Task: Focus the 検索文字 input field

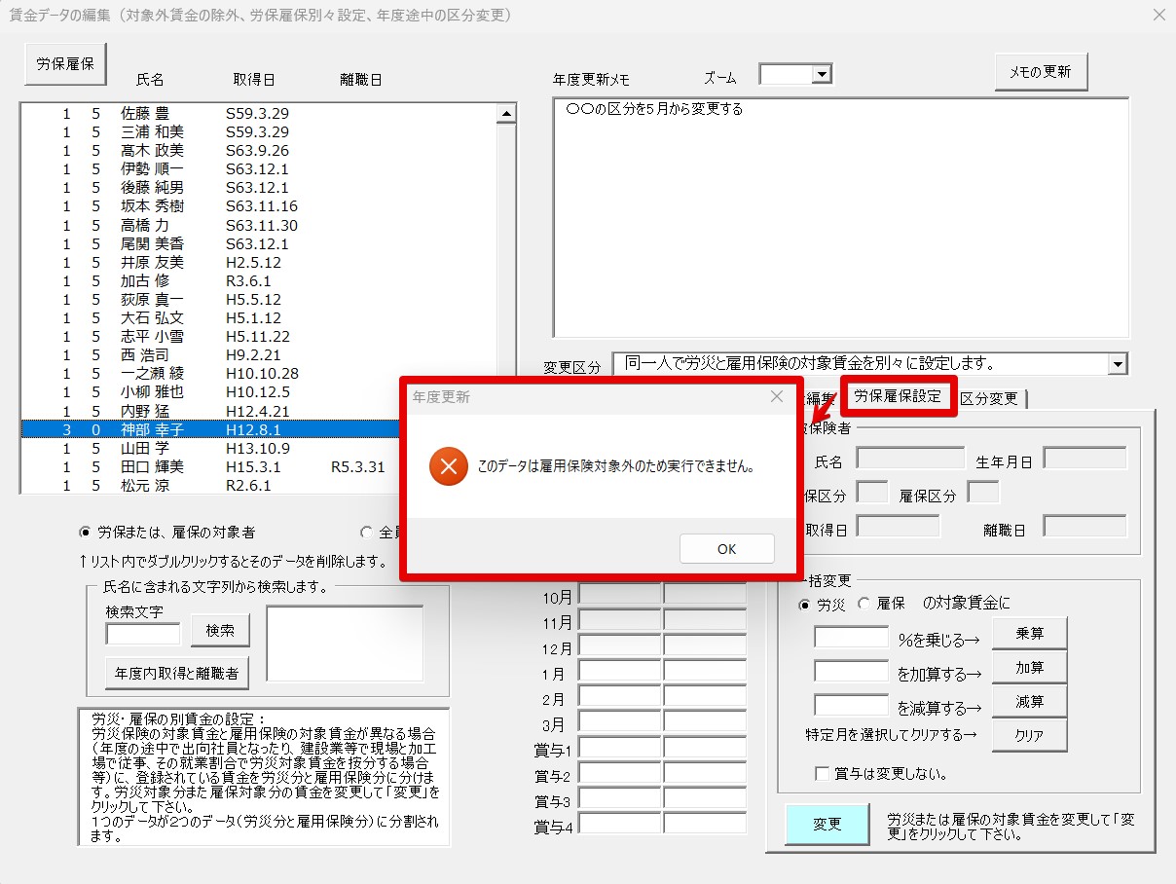Action: click(x=143, y=634)
